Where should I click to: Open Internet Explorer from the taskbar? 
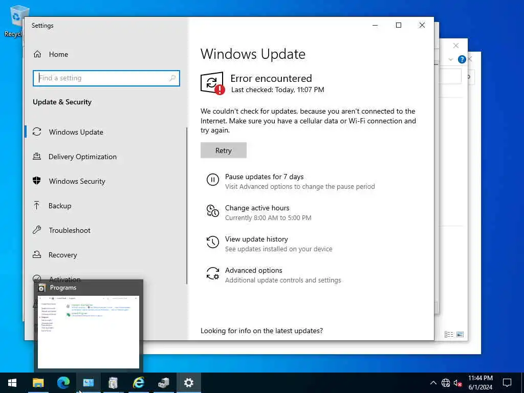(x=138, y=383)
